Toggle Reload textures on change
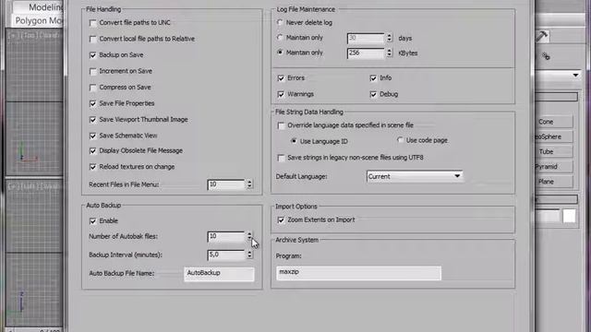Viewport: 591px width, 332px height. pos(92,167)
